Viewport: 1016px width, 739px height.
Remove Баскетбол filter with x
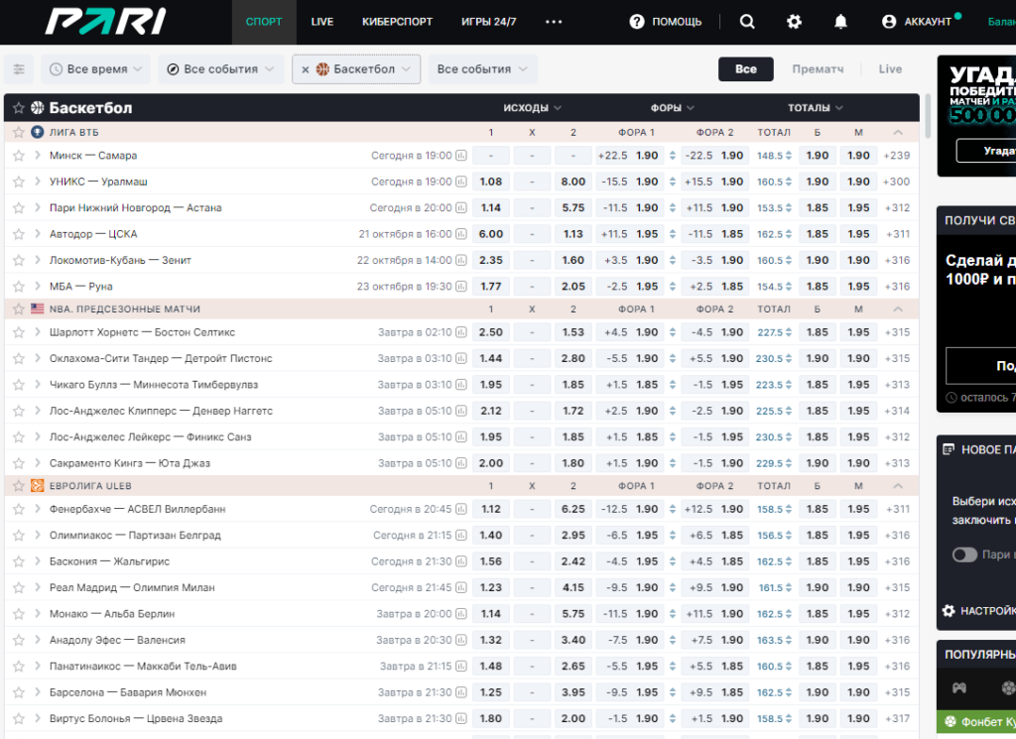click(x=306, y=69)
